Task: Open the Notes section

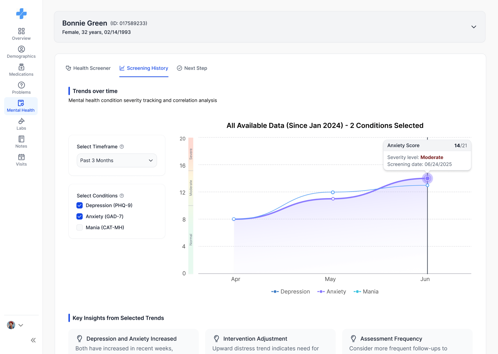Action: click(21, 142)
